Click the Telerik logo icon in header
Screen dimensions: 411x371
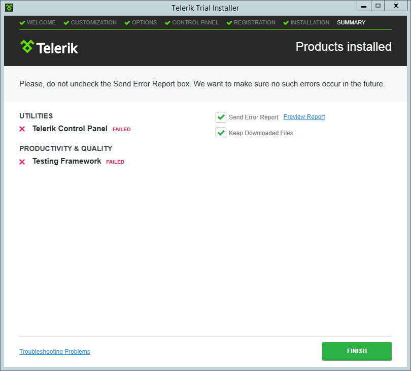[x=27, y=47]
